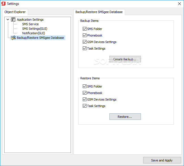Click the Restore... button
184x166 pixels.
click(125, 116)
